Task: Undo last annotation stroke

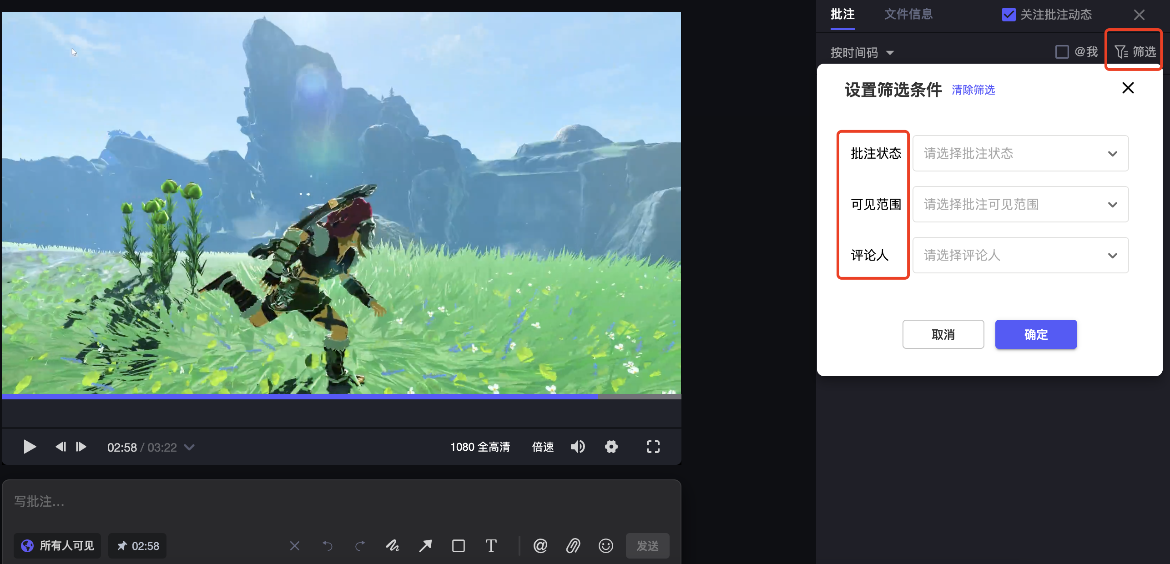Action: point(328,545)
